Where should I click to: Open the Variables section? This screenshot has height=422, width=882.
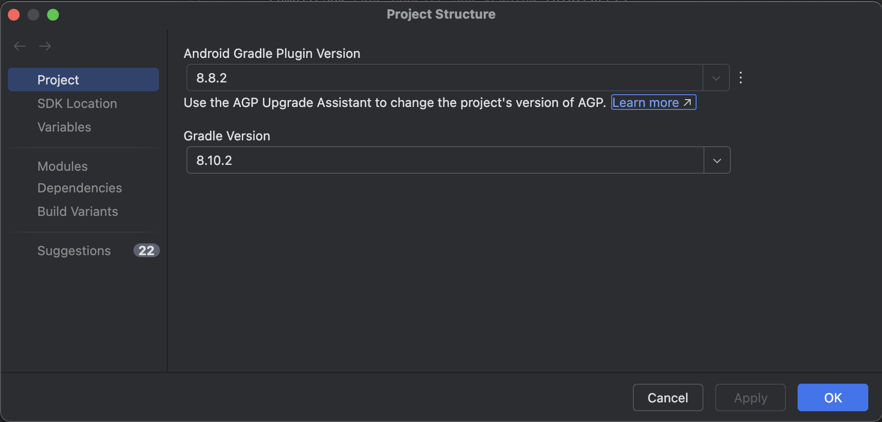[x=64, y=127]
